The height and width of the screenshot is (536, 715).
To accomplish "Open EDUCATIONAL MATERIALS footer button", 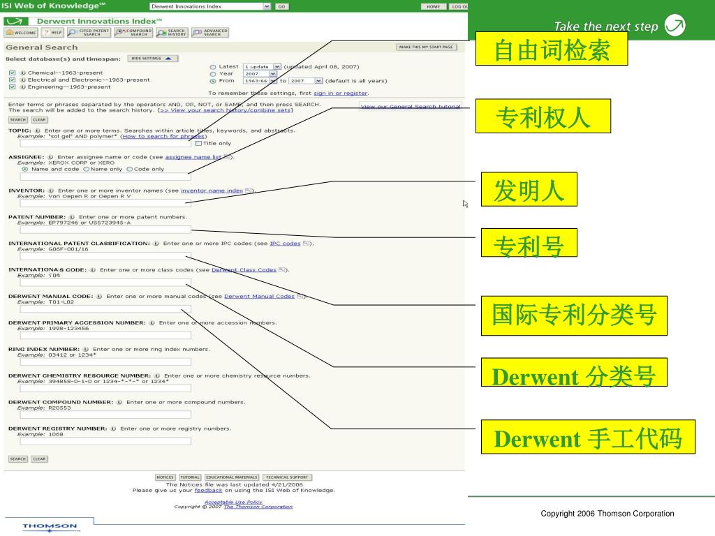I will tap(232, 477).
